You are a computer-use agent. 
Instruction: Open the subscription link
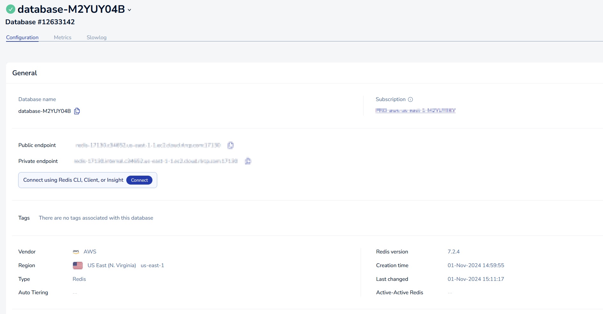point(415,111)
